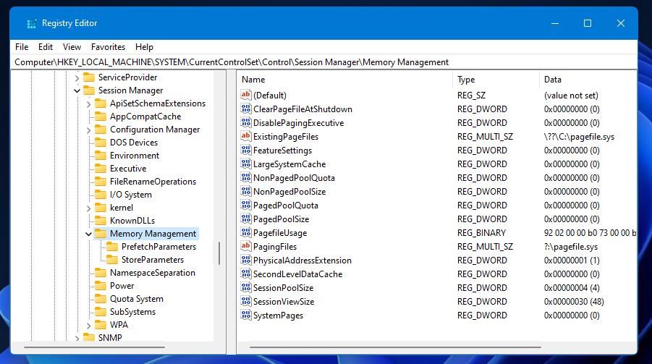652x364 pixels.
Task: Click the FeatureSettings DWORD icon
Action: [x=246, y=151]
